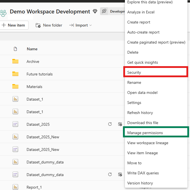Choose Write DAX queries menu entry
190x190 pixels.
pos(143,173)
